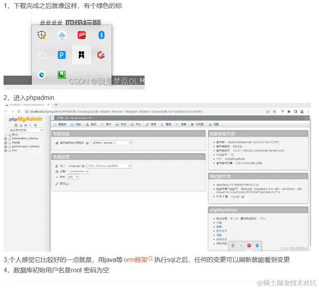Open the browser extensions puzzle icon
This screenshot has width=319, height=289.
coord(289,111)
